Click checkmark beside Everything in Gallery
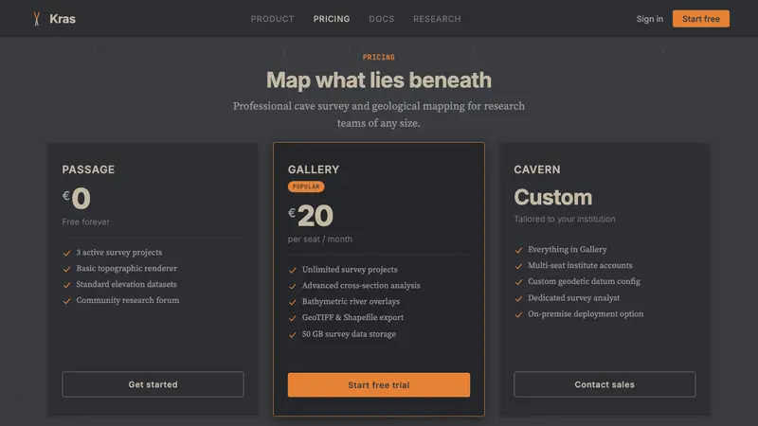758x426 pixels. click(x=518, y=250)
